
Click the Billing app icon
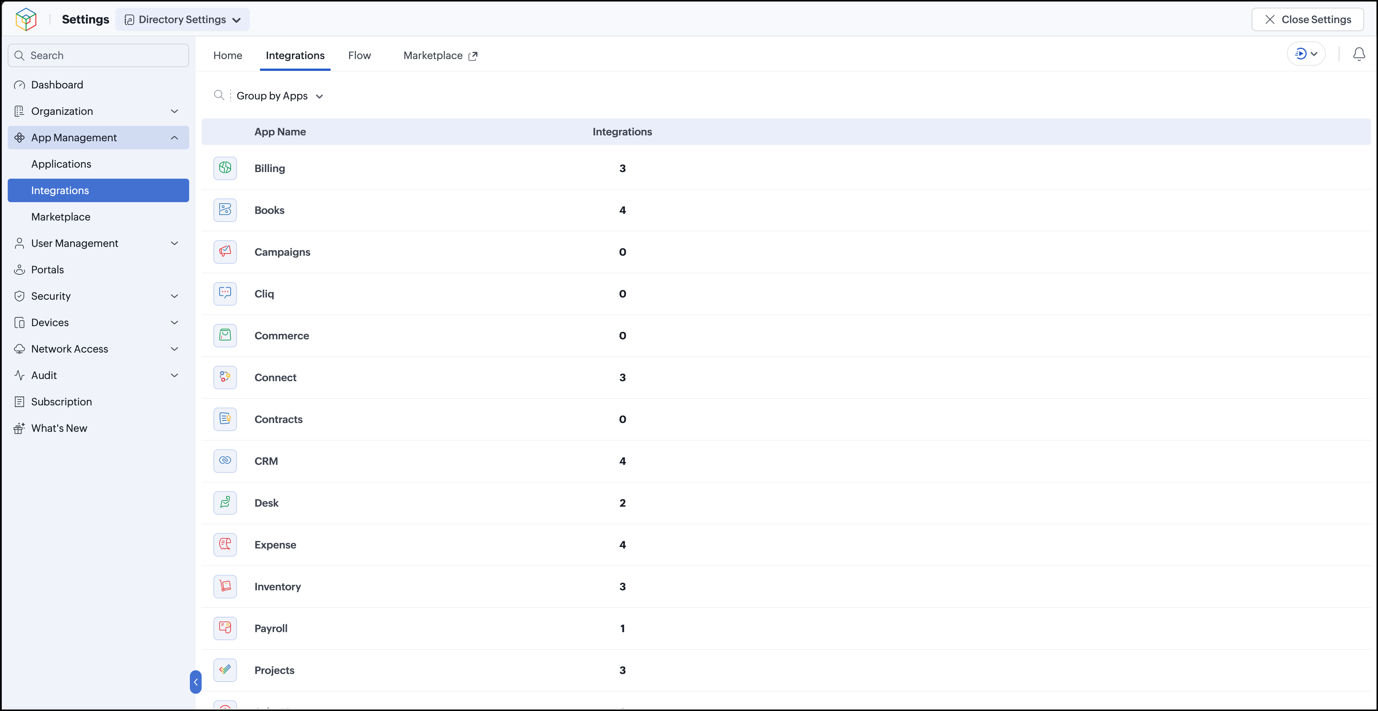225,168
